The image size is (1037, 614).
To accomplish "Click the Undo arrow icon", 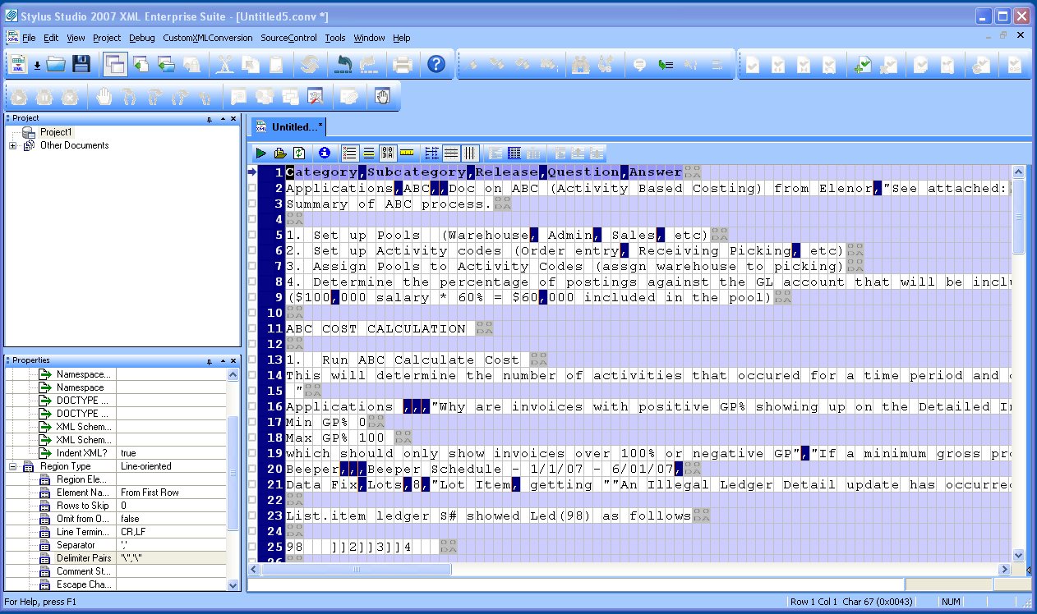I will [343, 64].
